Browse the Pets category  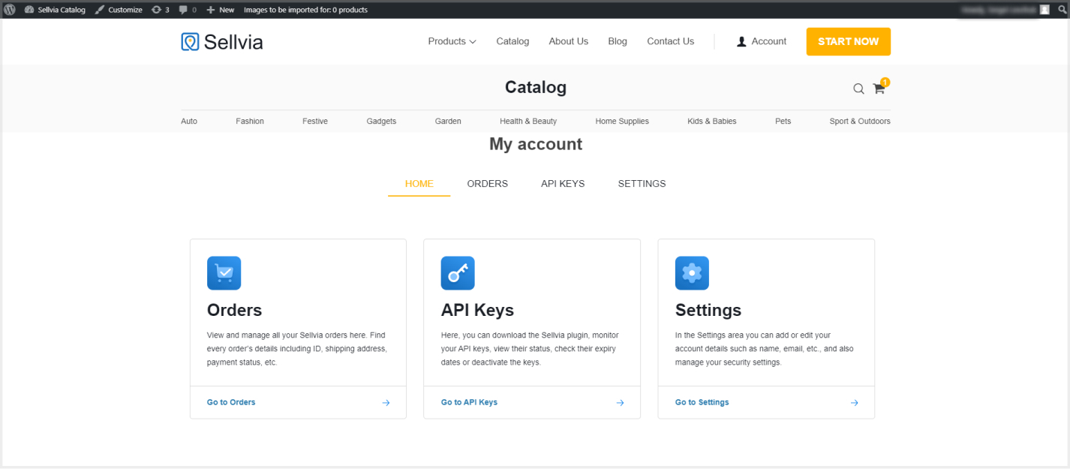(x=783, y=121)
